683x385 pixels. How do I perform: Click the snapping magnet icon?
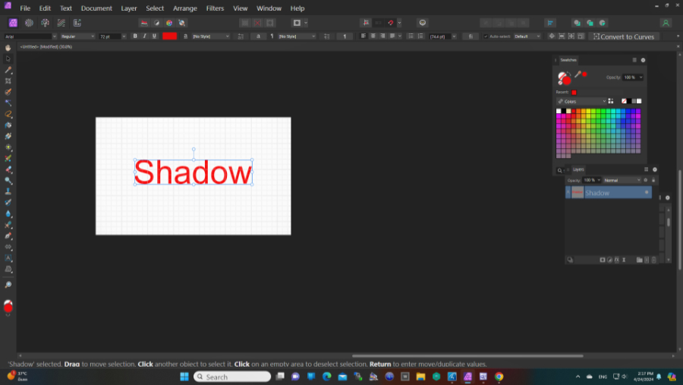[392, 23]
